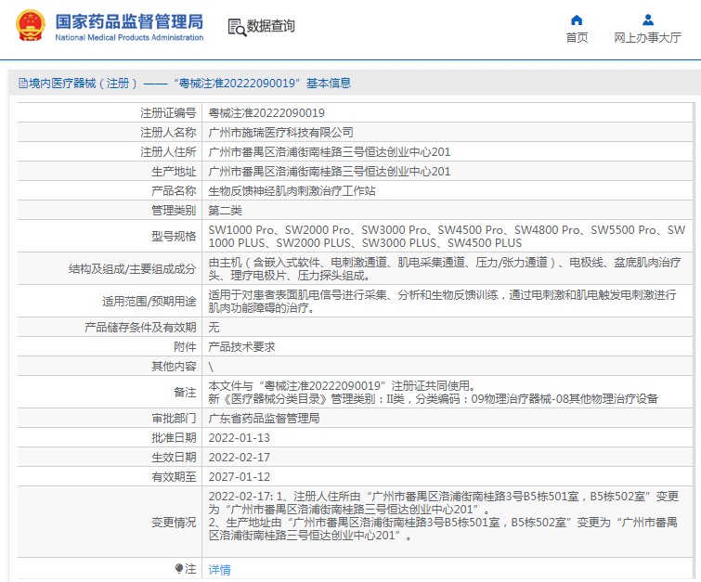The image size is (701, 582).
Task: Click the person icon above 网上办事大厅
Action: (x=647, y=19)
